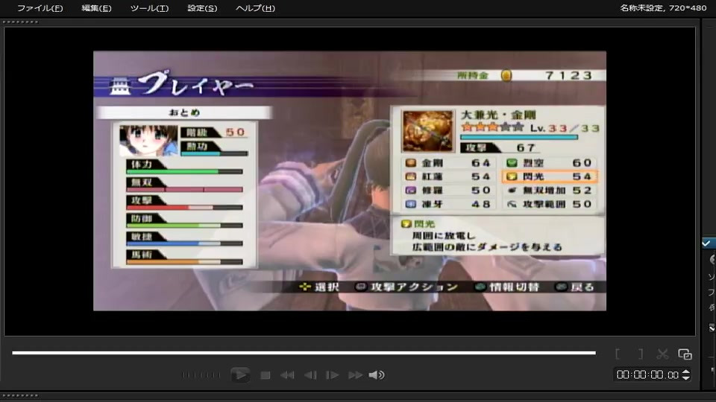Click the timecode up/down stepper arrows
The width and height of the screenshot is (716, 402).
point(686,374)
